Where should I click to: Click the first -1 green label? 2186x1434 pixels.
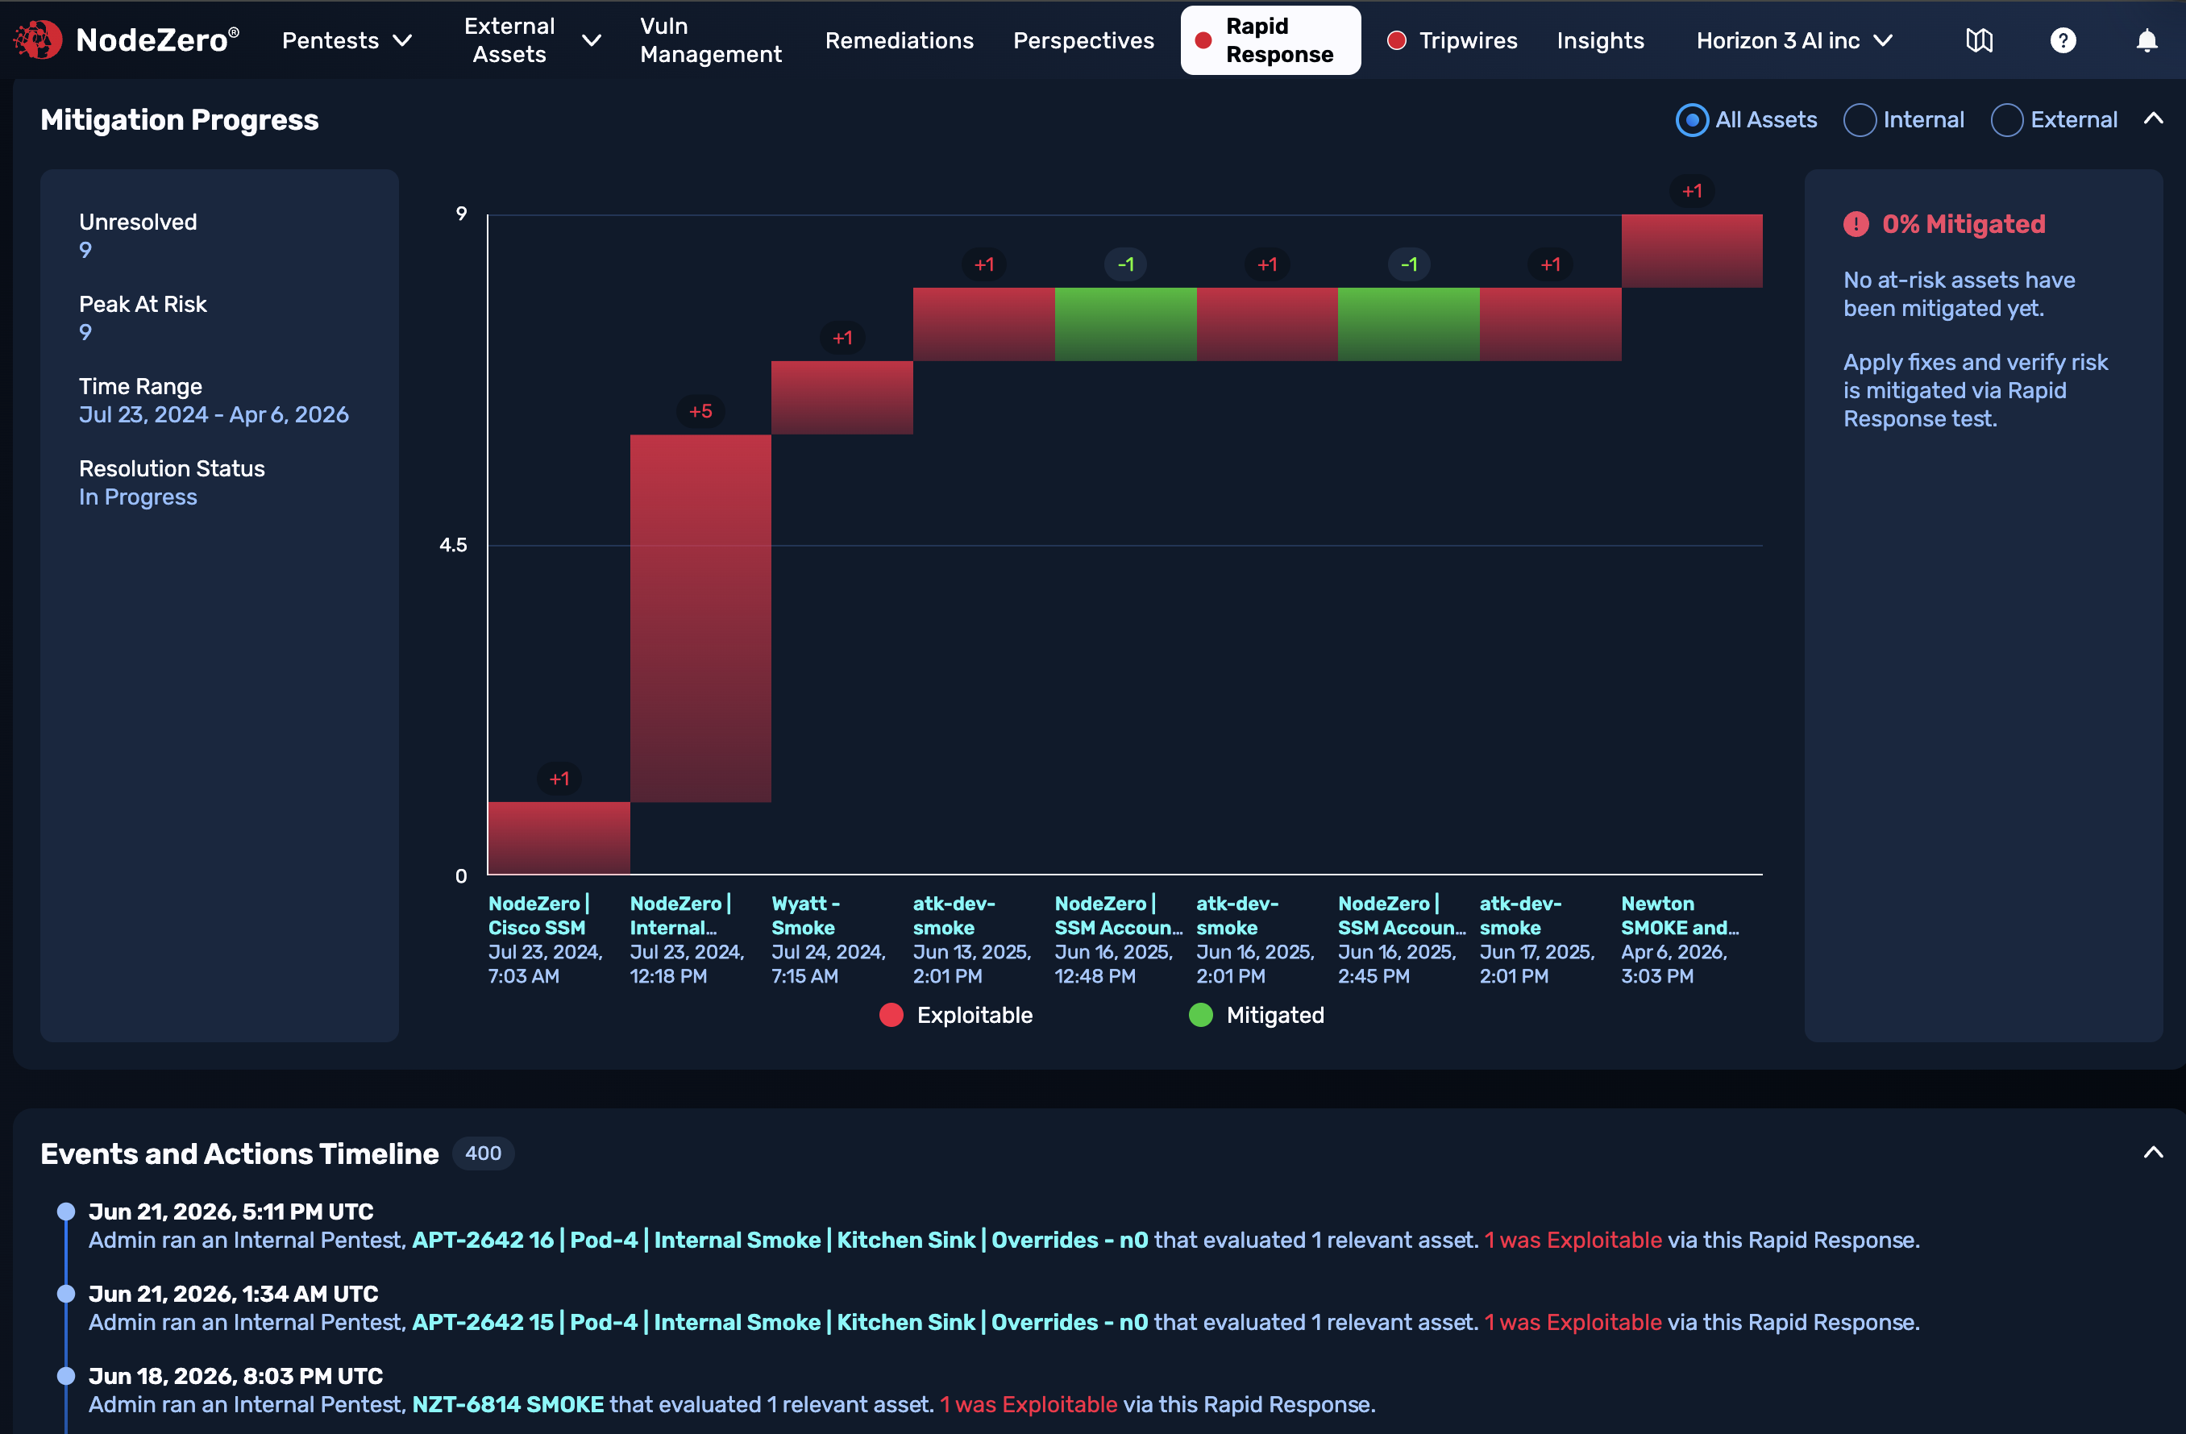(x=1125, y=264)
